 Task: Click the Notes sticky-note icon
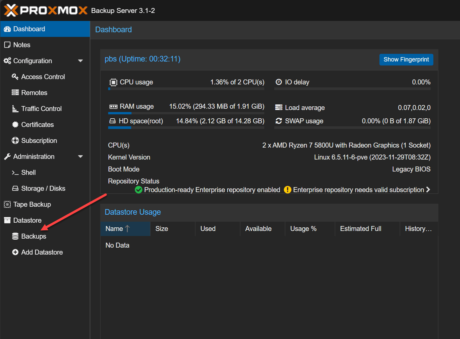pos(7,45)
